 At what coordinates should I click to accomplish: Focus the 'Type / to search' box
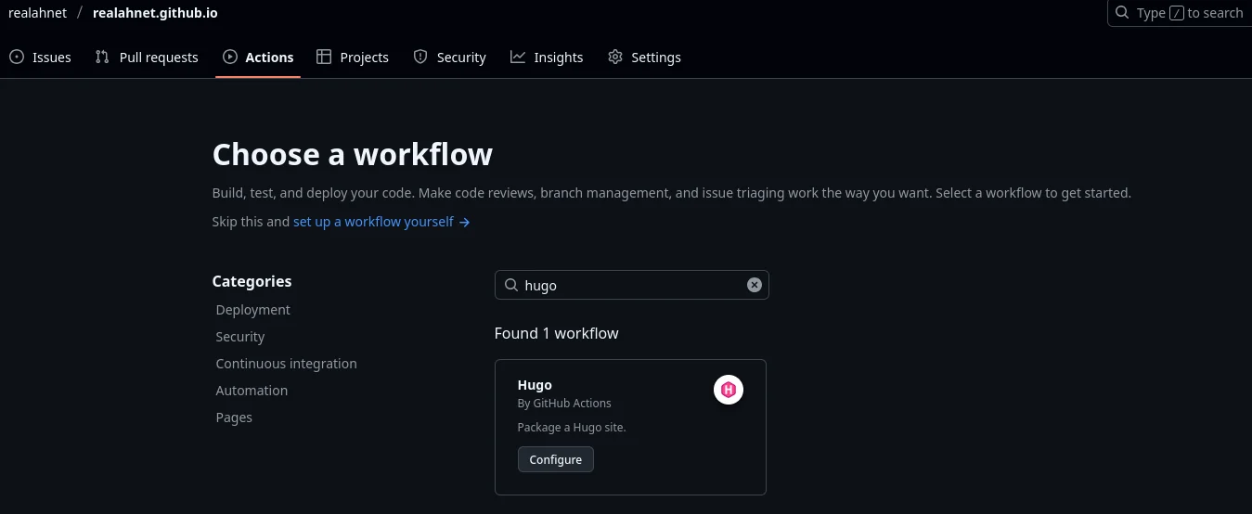(x=1180, y=13)
